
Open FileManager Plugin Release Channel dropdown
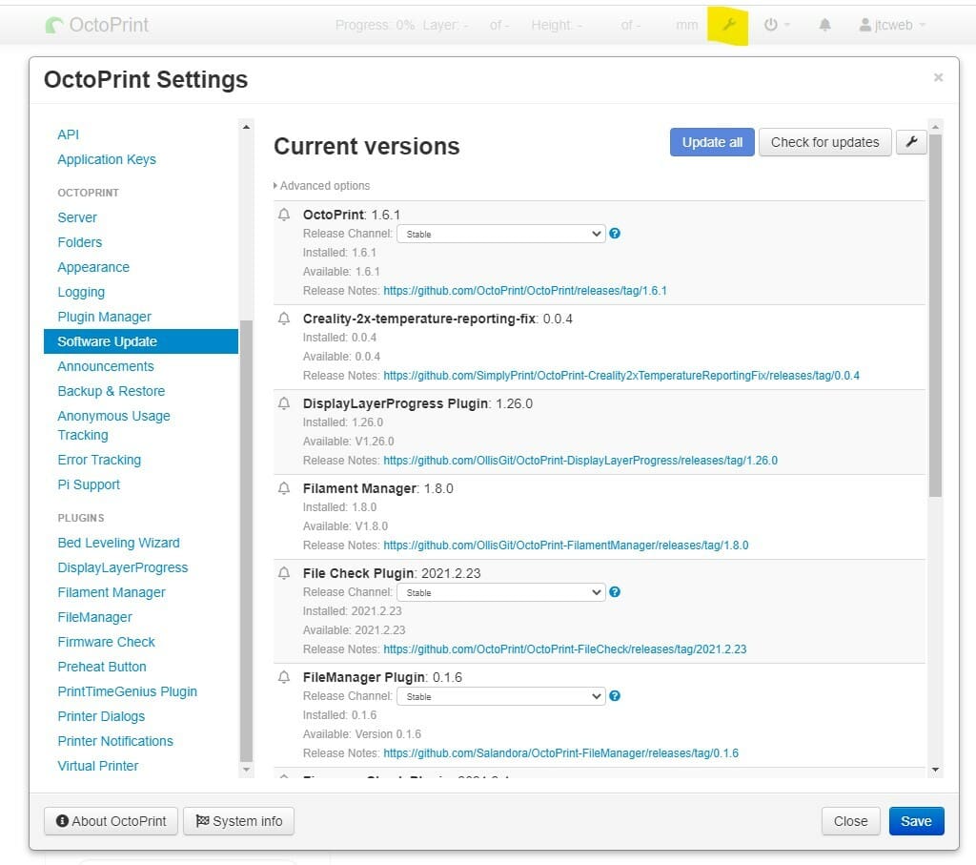(x=501, y=697)
